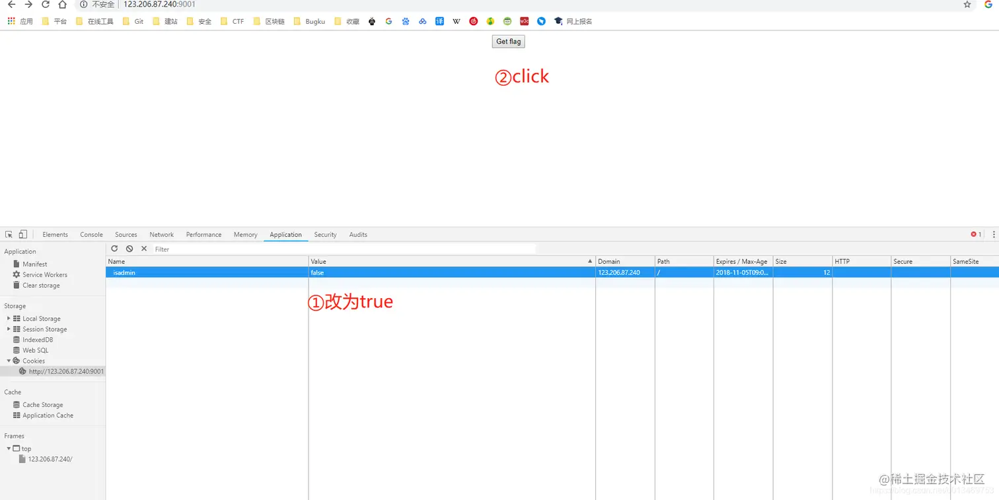
Task: Sort cookies by the Value column
Action: pos(452,261)
